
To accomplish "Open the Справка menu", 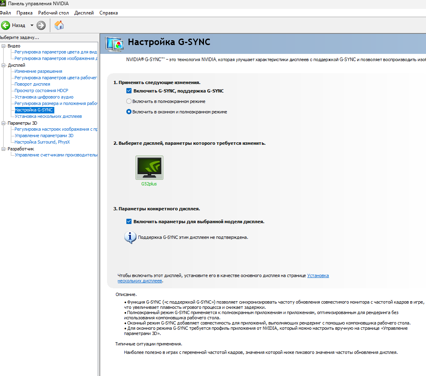I will (x=108, y=13).
